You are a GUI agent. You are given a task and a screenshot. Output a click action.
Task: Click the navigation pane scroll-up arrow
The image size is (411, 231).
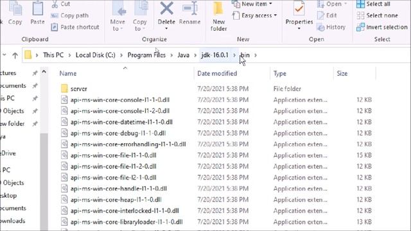[44, 72]
